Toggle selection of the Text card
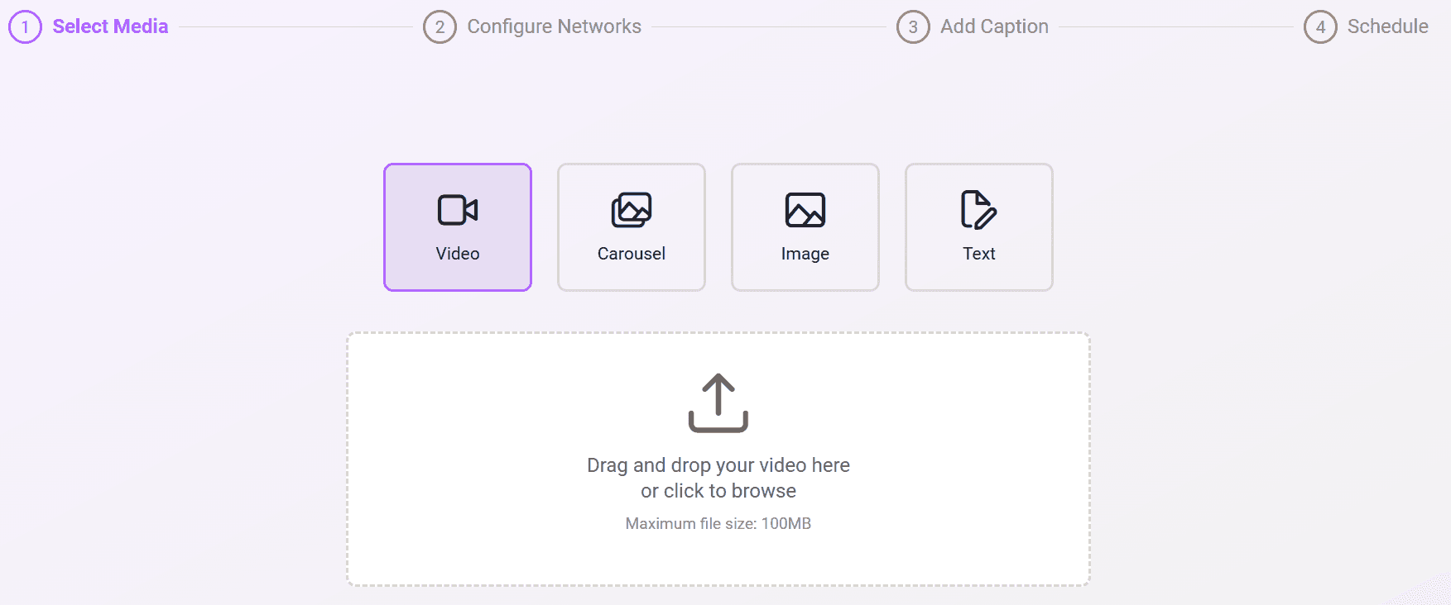1451x605 pixels. tap(978, 227)
